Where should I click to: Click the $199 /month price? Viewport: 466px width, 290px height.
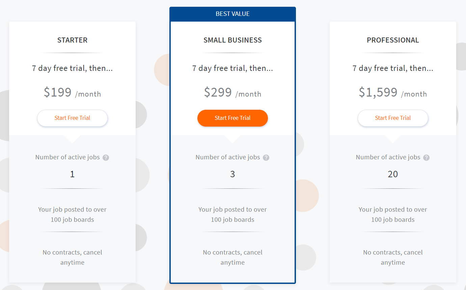pos(72,93)
